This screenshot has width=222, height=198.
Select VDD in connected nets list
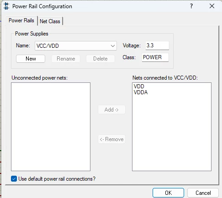[139, 86]
